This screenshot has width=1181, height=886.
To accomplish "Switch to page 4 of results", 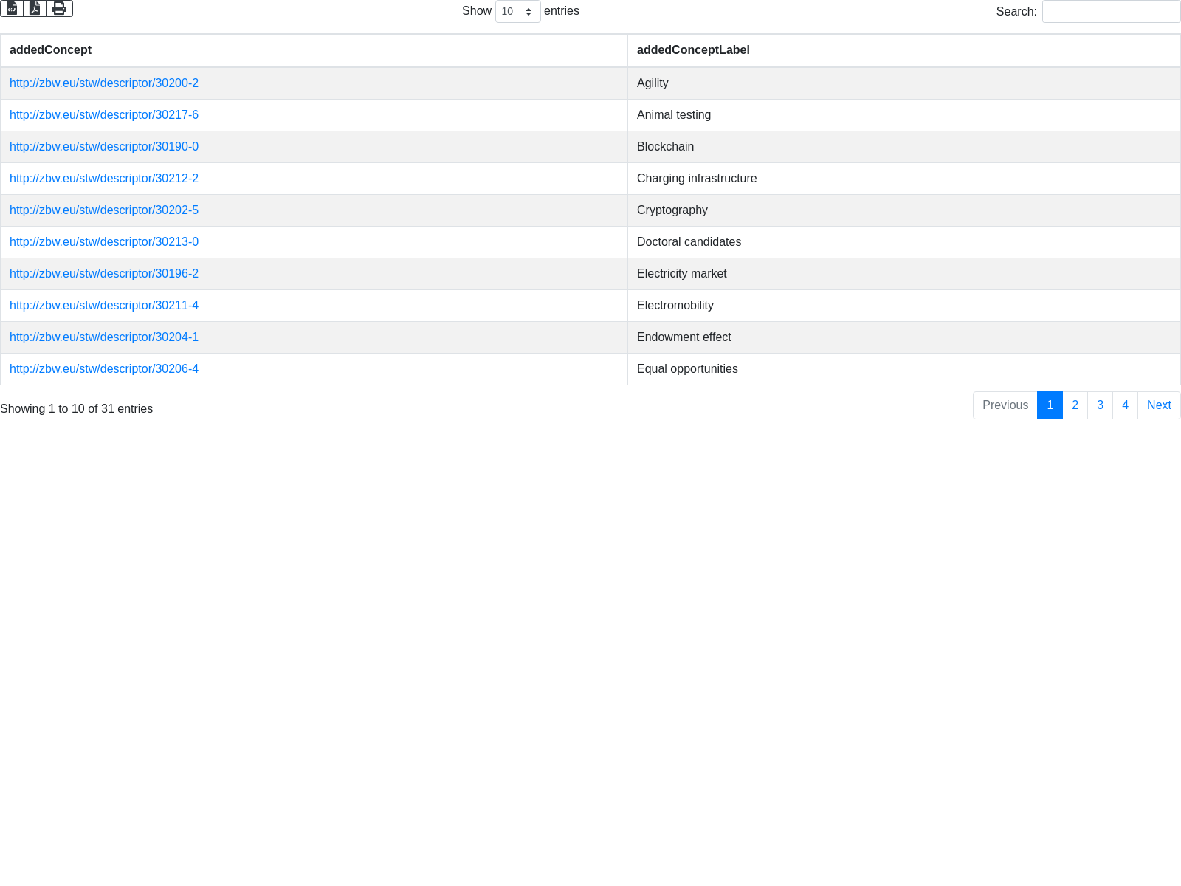I will 1125,405.
